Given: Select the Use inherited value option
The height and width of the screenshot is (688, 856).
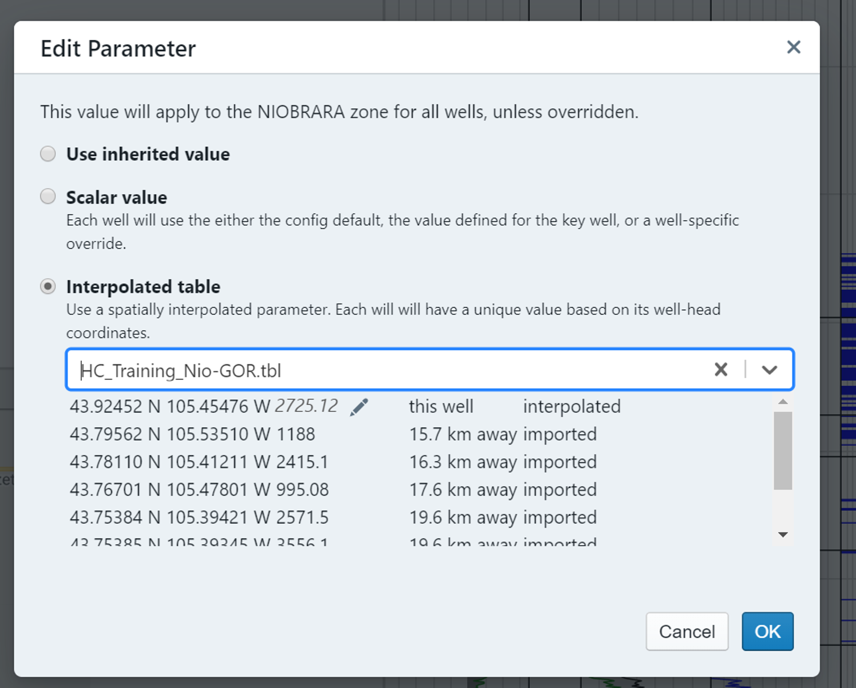Looking at the screenshot, I should pos(48,154).
